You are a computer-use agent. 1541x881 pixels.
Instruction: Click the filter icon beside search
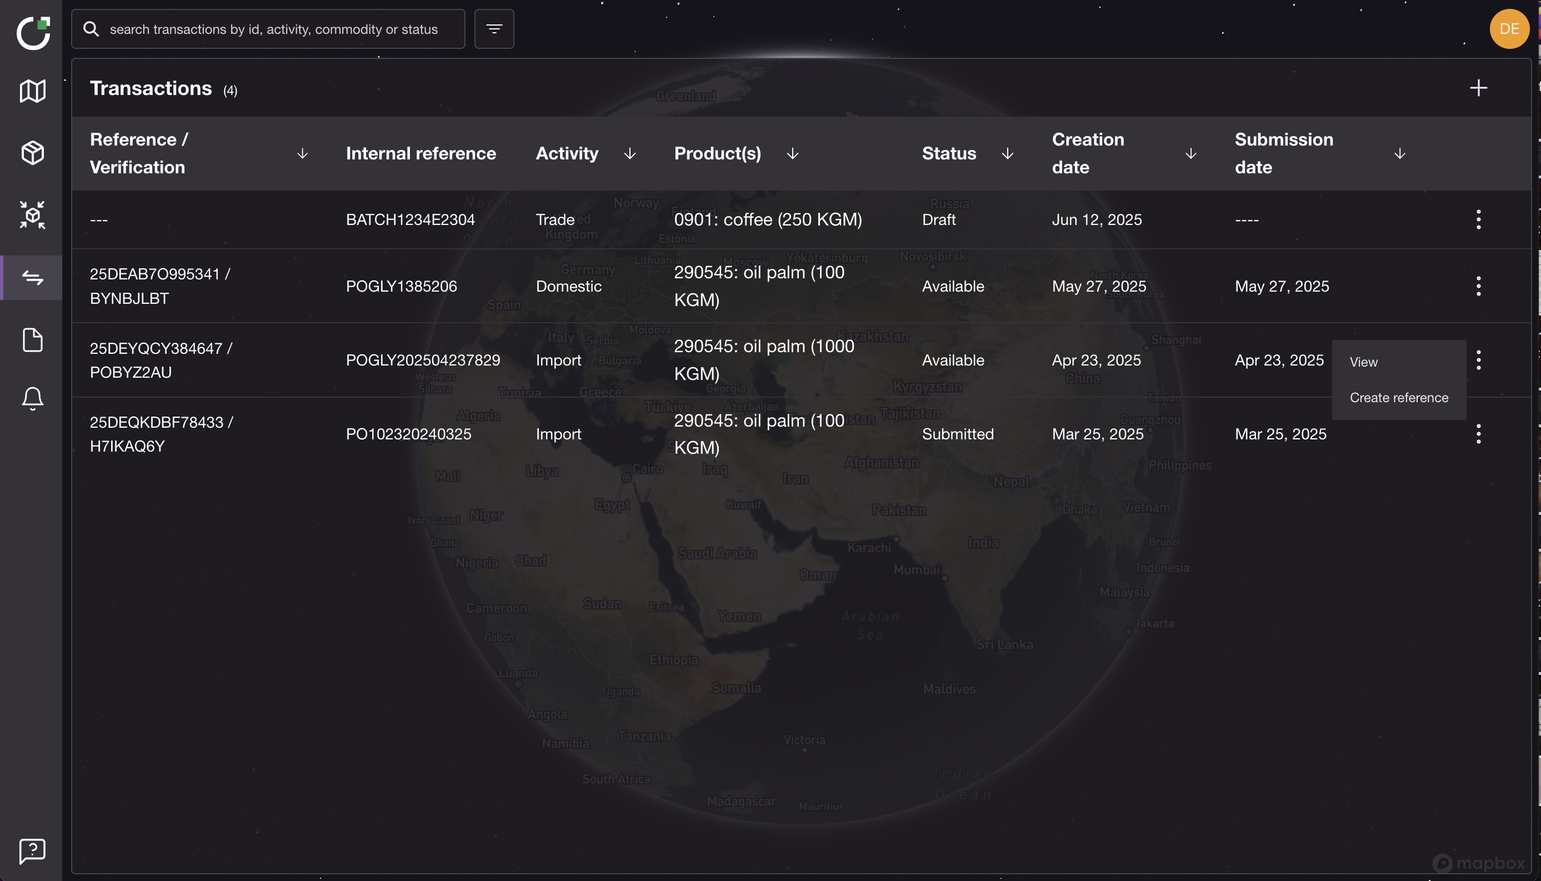coord(494,29)
